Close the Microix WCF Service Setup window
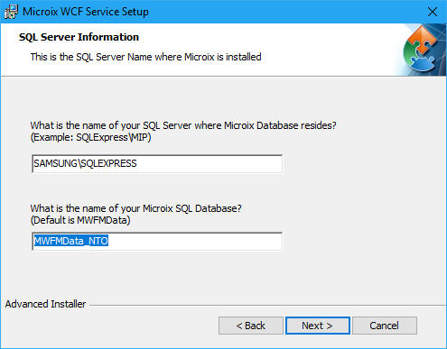447x349 pixels. [x=433, y=12]
